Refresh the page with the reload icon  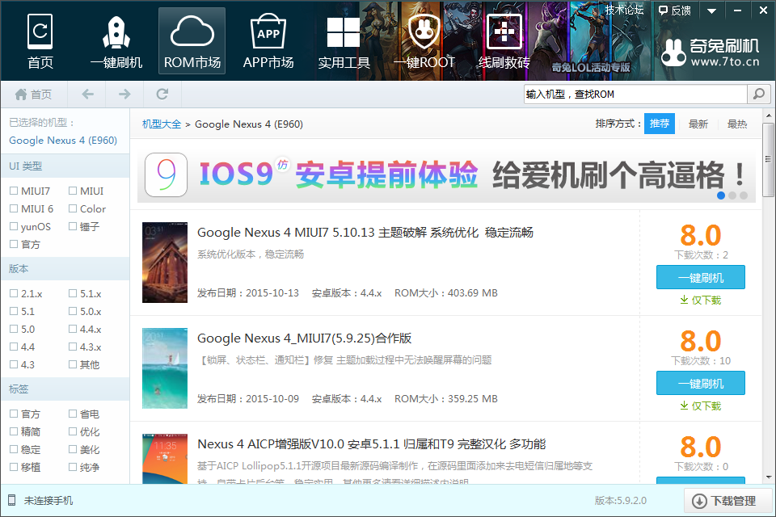click(x=162, y=94)
